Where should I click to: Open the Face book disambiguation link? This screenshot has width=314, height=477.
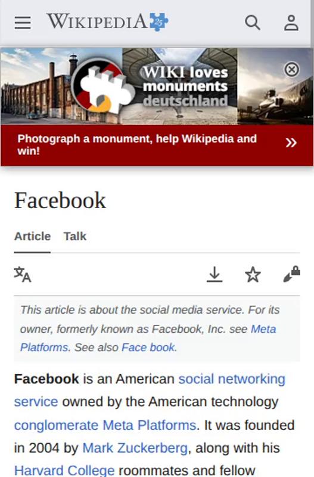148,348
